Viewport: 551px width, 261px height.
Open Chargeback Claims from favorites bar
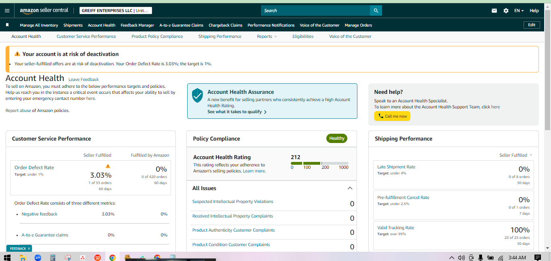tap(225, 25)
